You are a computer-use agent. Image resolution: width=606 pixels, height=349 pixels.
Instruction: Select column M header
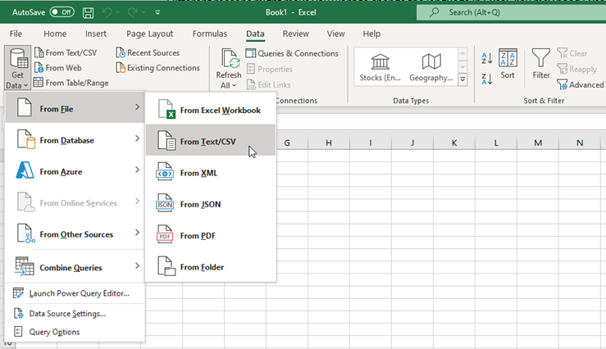(x=538, y=143)
